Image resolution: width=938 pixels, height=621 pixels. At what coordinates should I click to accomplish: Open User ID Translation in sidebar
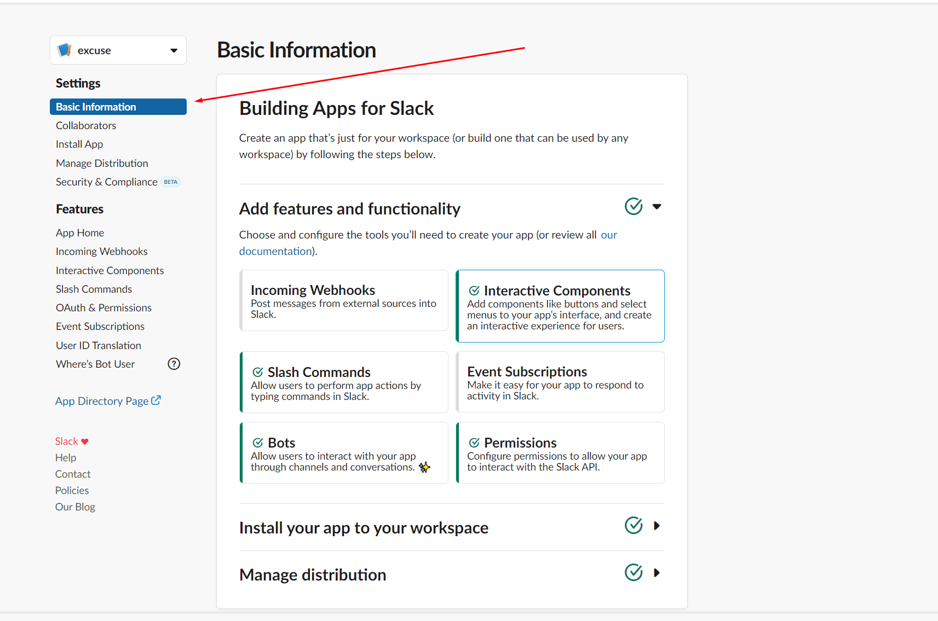point(99,345)
